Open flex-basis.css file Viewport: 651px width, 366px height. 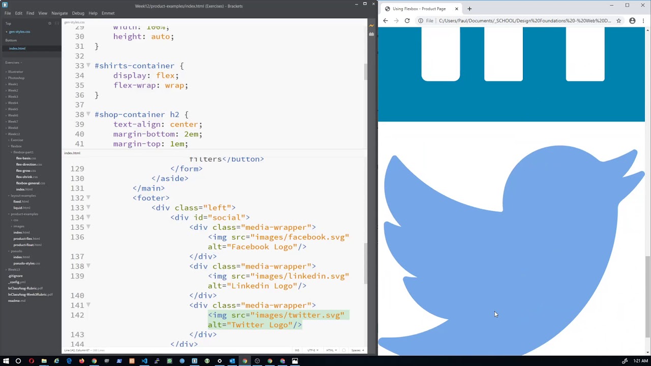point(26,158)
